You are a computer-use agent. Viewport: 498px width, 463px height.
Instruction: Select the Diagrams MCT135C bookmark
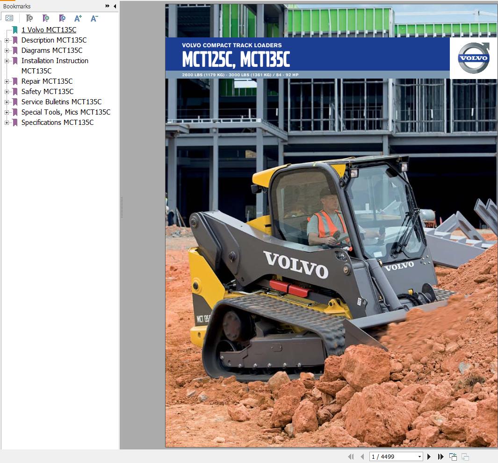(52, 50)
